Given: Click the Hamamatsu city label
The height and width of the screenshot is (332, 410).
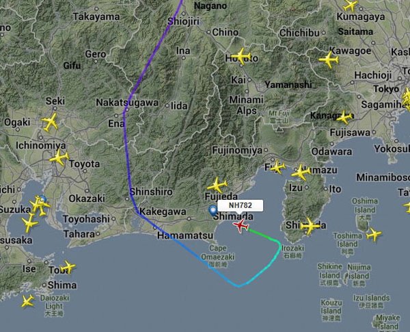Looking at the screenshot, I should [x=185, y=235].
